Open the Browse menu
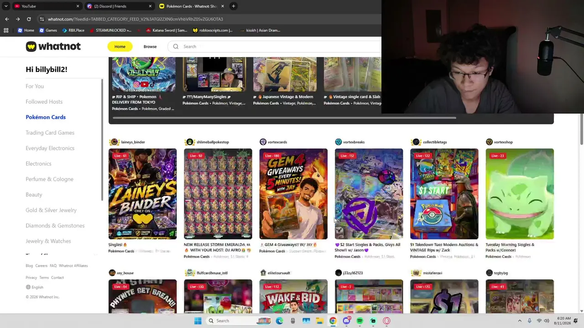The width and height of the screenshot is (584, 328). click(x=150, y=46)
